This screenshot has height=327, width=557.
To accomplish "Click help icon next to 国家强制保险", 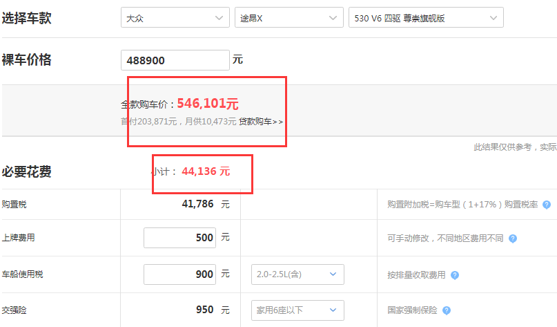I will click(x=447, y=310).
